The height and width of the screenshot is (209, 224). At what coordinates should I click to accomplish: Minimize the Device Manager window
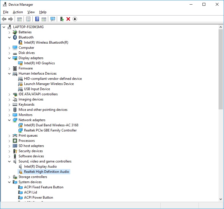(x=191, y=4)
